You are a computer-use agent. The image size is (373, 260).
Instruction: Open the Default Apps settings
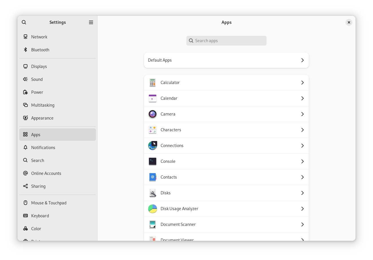(226, 60)
